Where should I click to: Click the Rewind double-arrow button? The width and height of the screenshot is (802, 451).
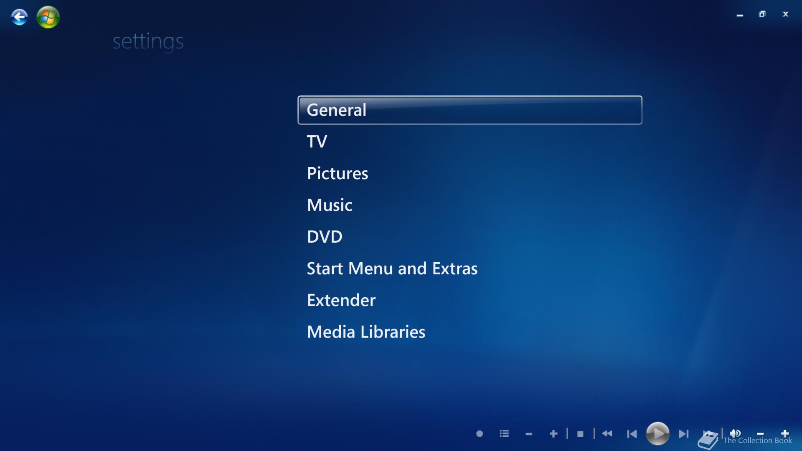[x=607, y=434]
